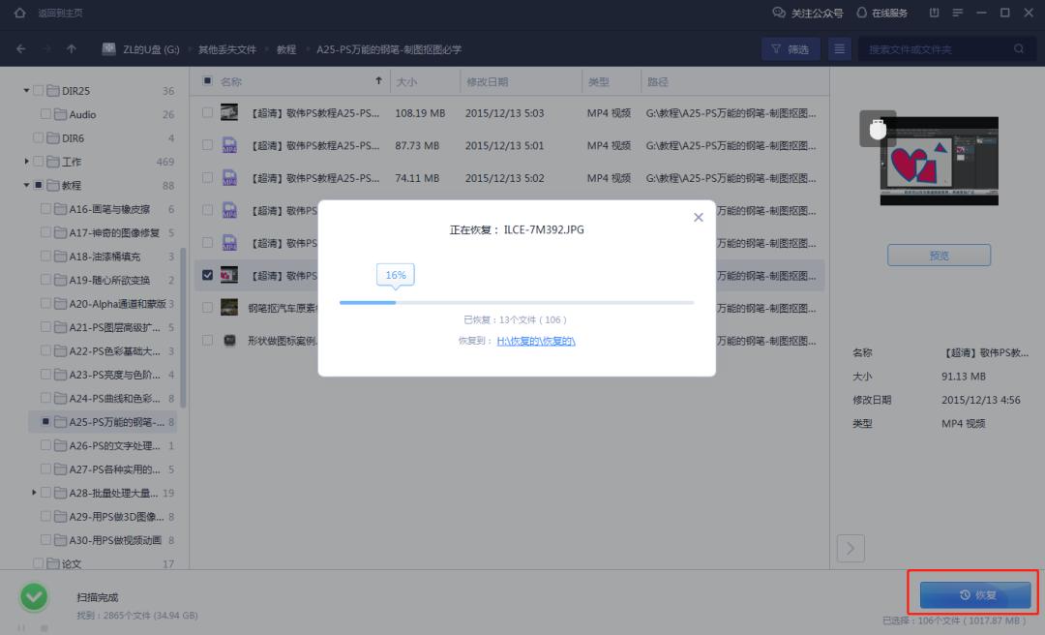Viewport: 1045px width, 635px height.
Task: Check the 钢笔抠汽车原素 file checkbox
Action: [207, 308]
